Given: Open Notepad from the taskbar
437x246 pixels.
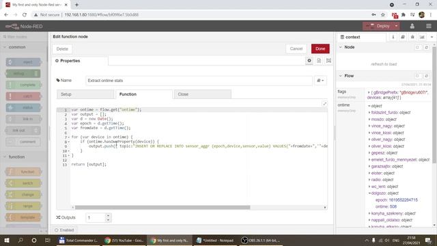Looking at the screenshot, I should click(214, 240).
